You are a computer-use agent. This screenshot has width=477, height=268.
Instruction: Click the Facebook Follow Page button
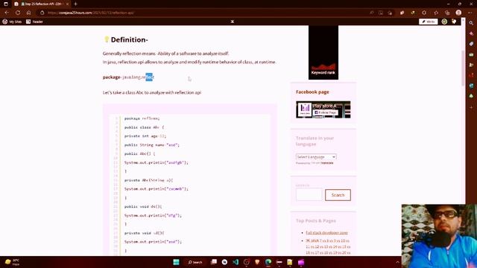(326, 112)
